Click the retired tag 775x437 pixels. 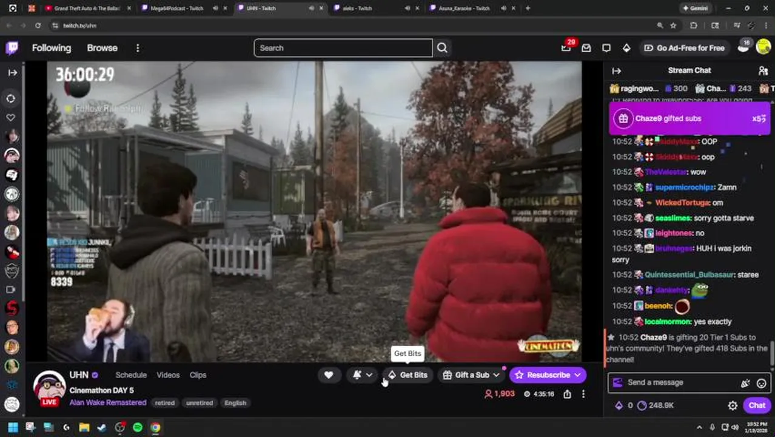point(164,403)
